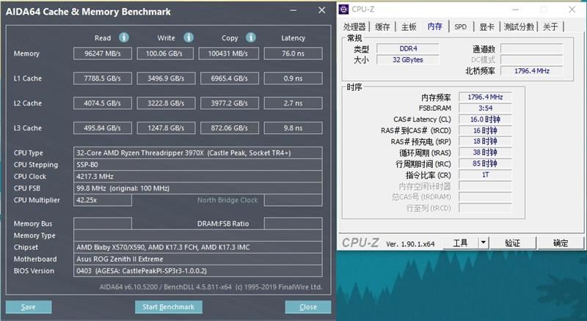Image resolution: width=587 pixels, height=321 pixels.
Task: Click the Save button in AIDA64
Action: point(29,307)
